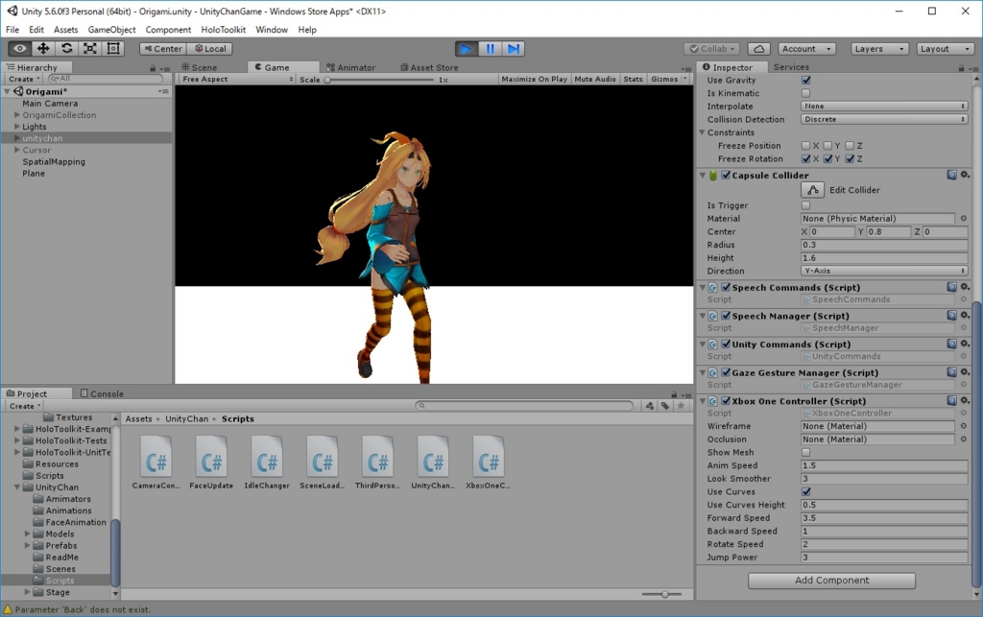The image size is (983, 617).
Task: Click the Pause button
Action: coord(490,49)
